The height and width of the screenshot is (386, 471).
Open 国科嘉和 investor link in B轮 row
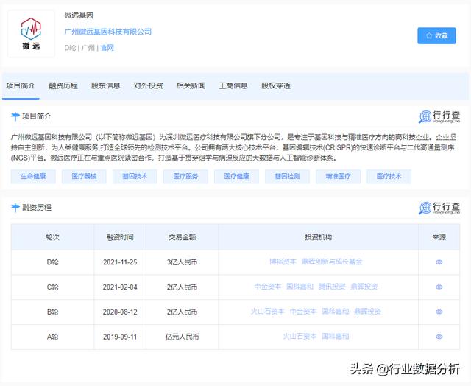pos(336,312)
